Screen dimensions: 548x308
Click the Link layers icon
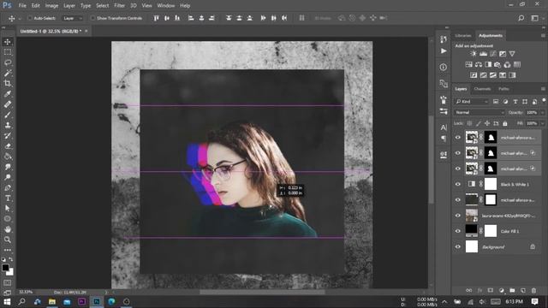pyautogui.click(x=468, y=291)
